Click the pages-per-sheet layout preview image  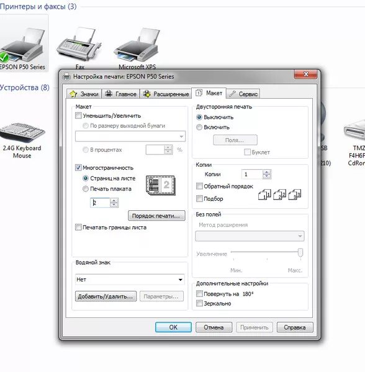(x=161, y=185)
